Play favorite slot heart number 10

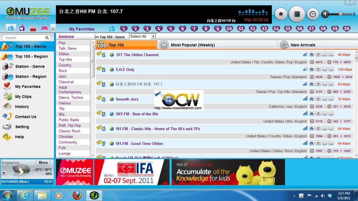coord(229,29)
